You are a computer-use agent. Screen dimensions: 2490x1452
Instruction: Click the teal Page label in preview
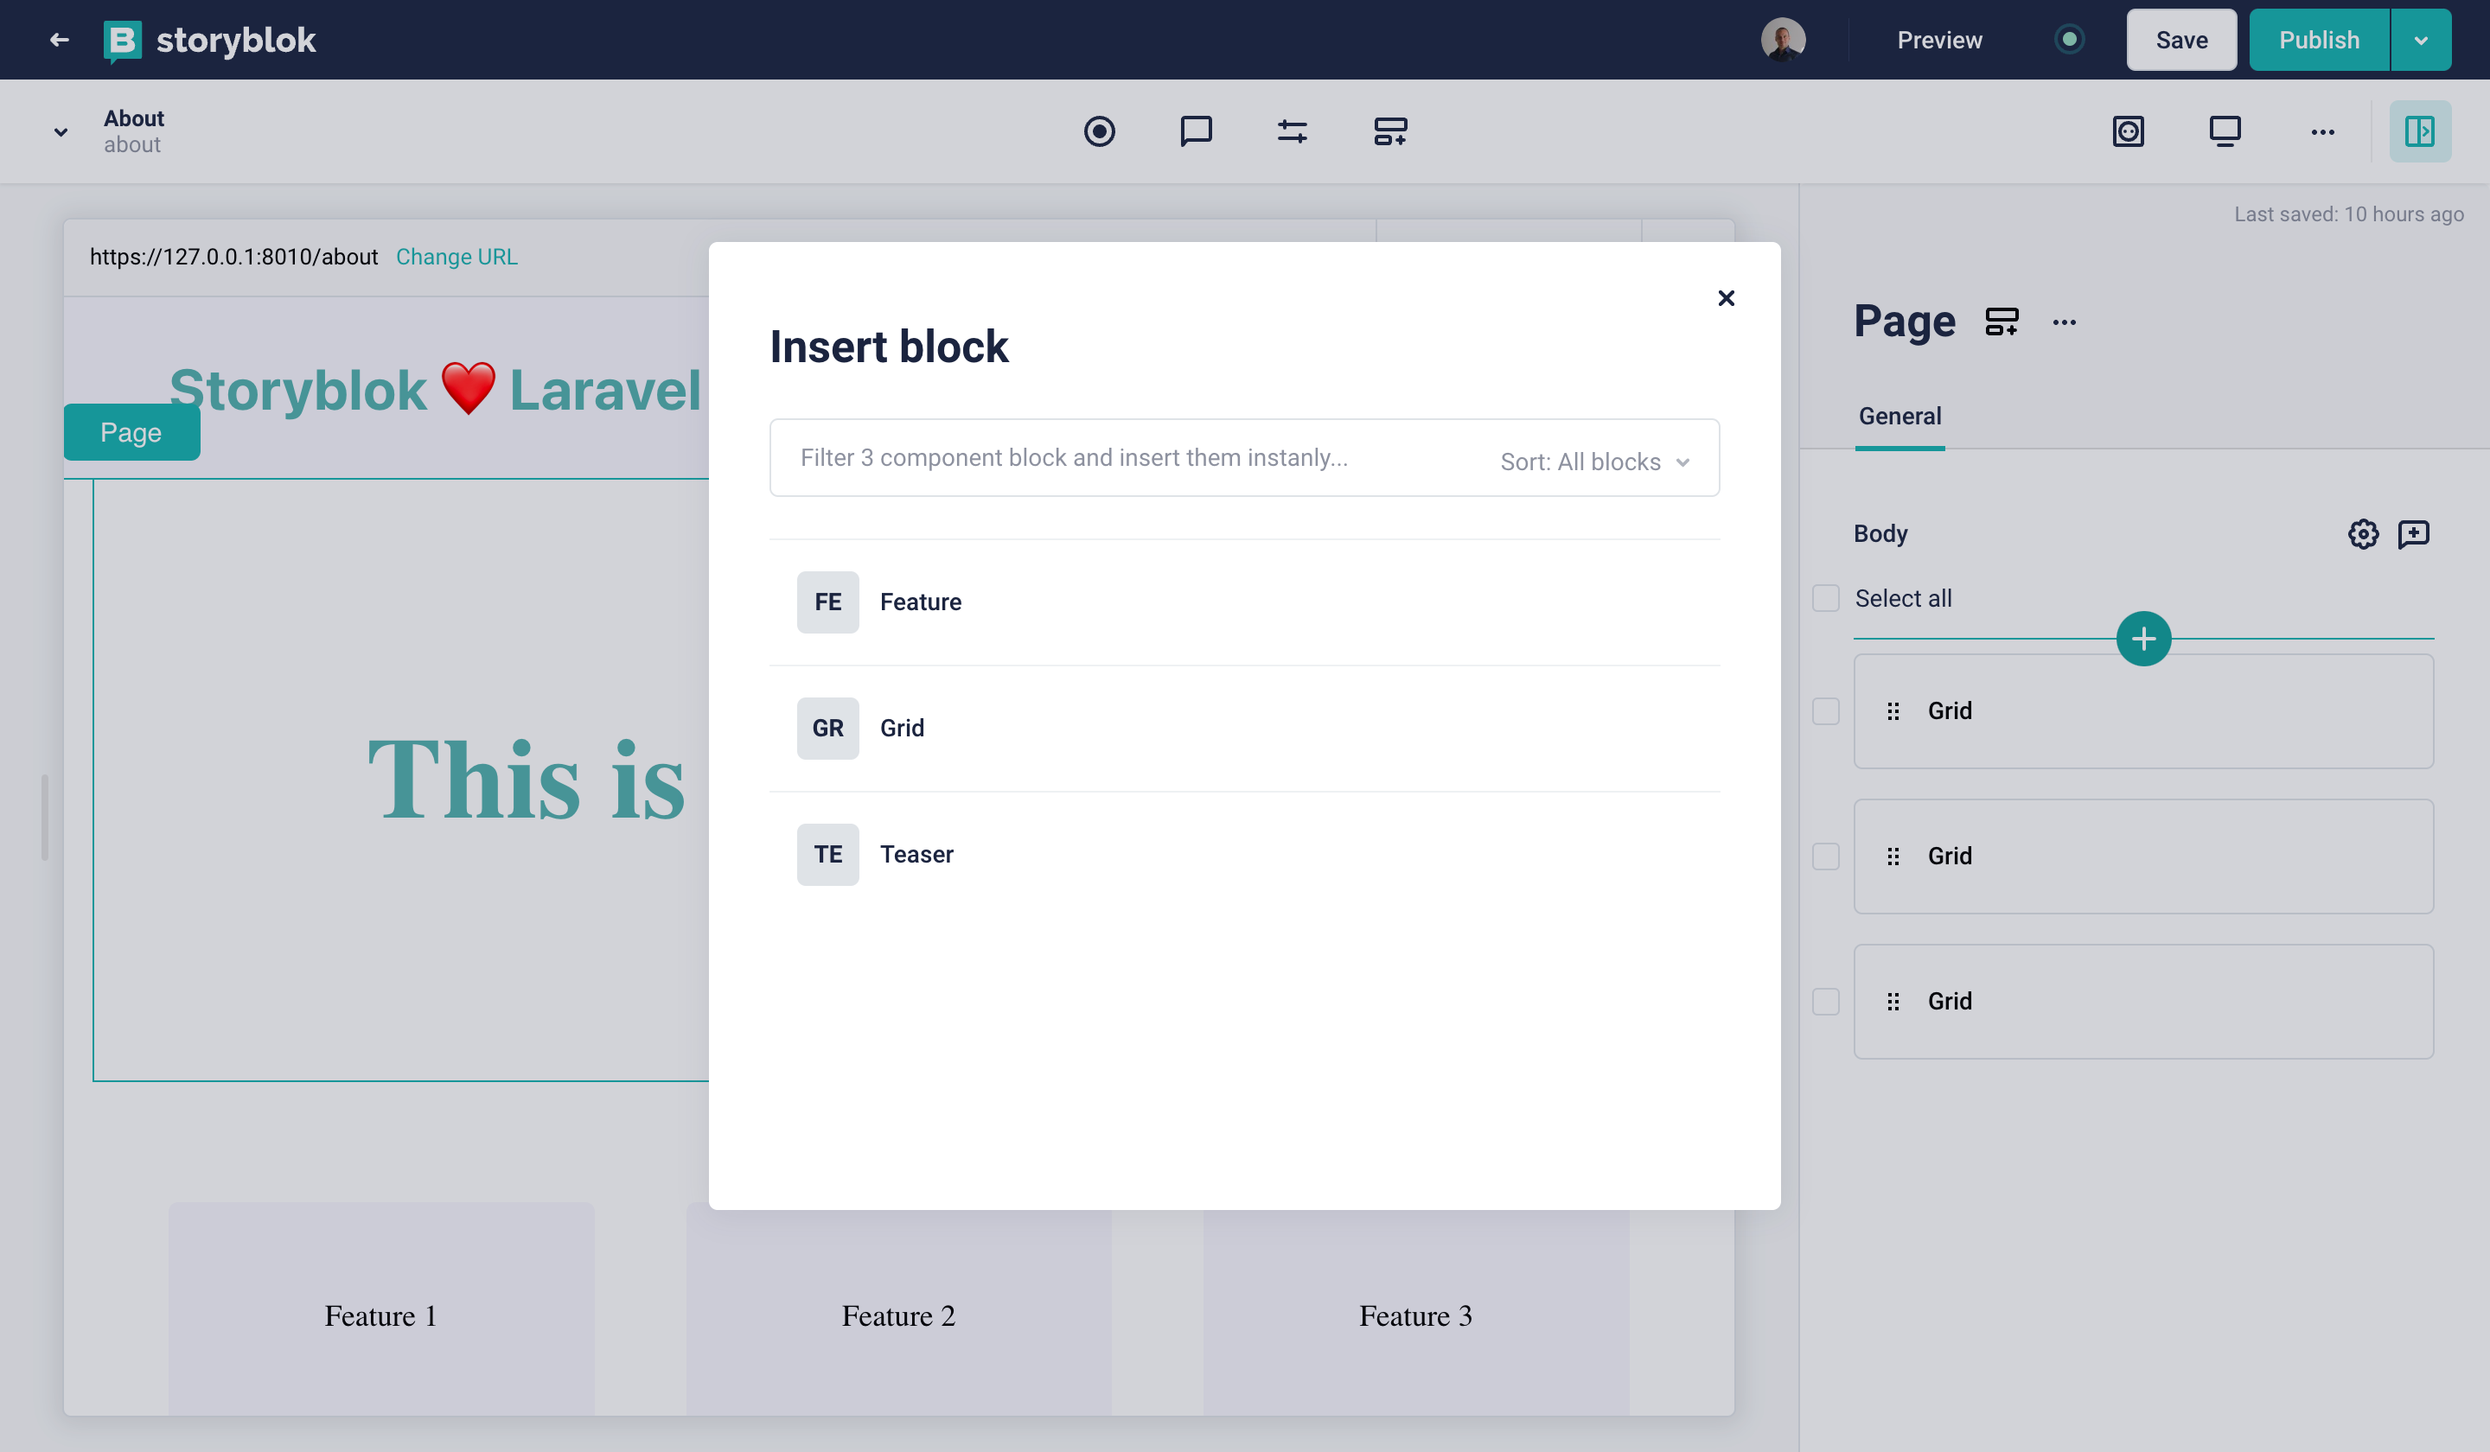tap(131, 431)
